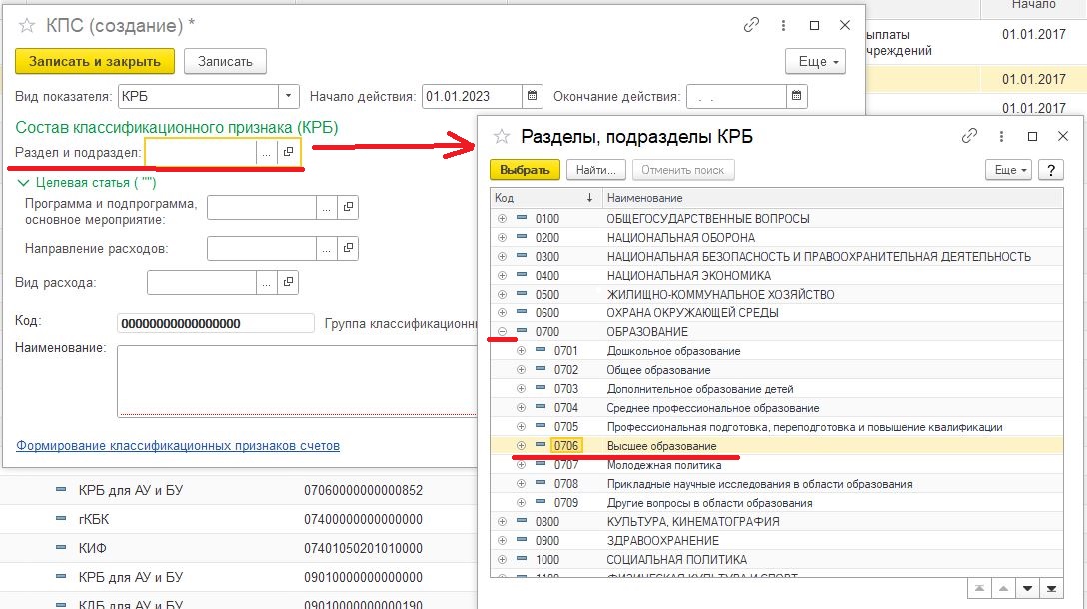Maximize the Разделы, подразделы КРБ window
Image resolution: width=1087 pixels, height=609 pixels.
[1032, 136]
